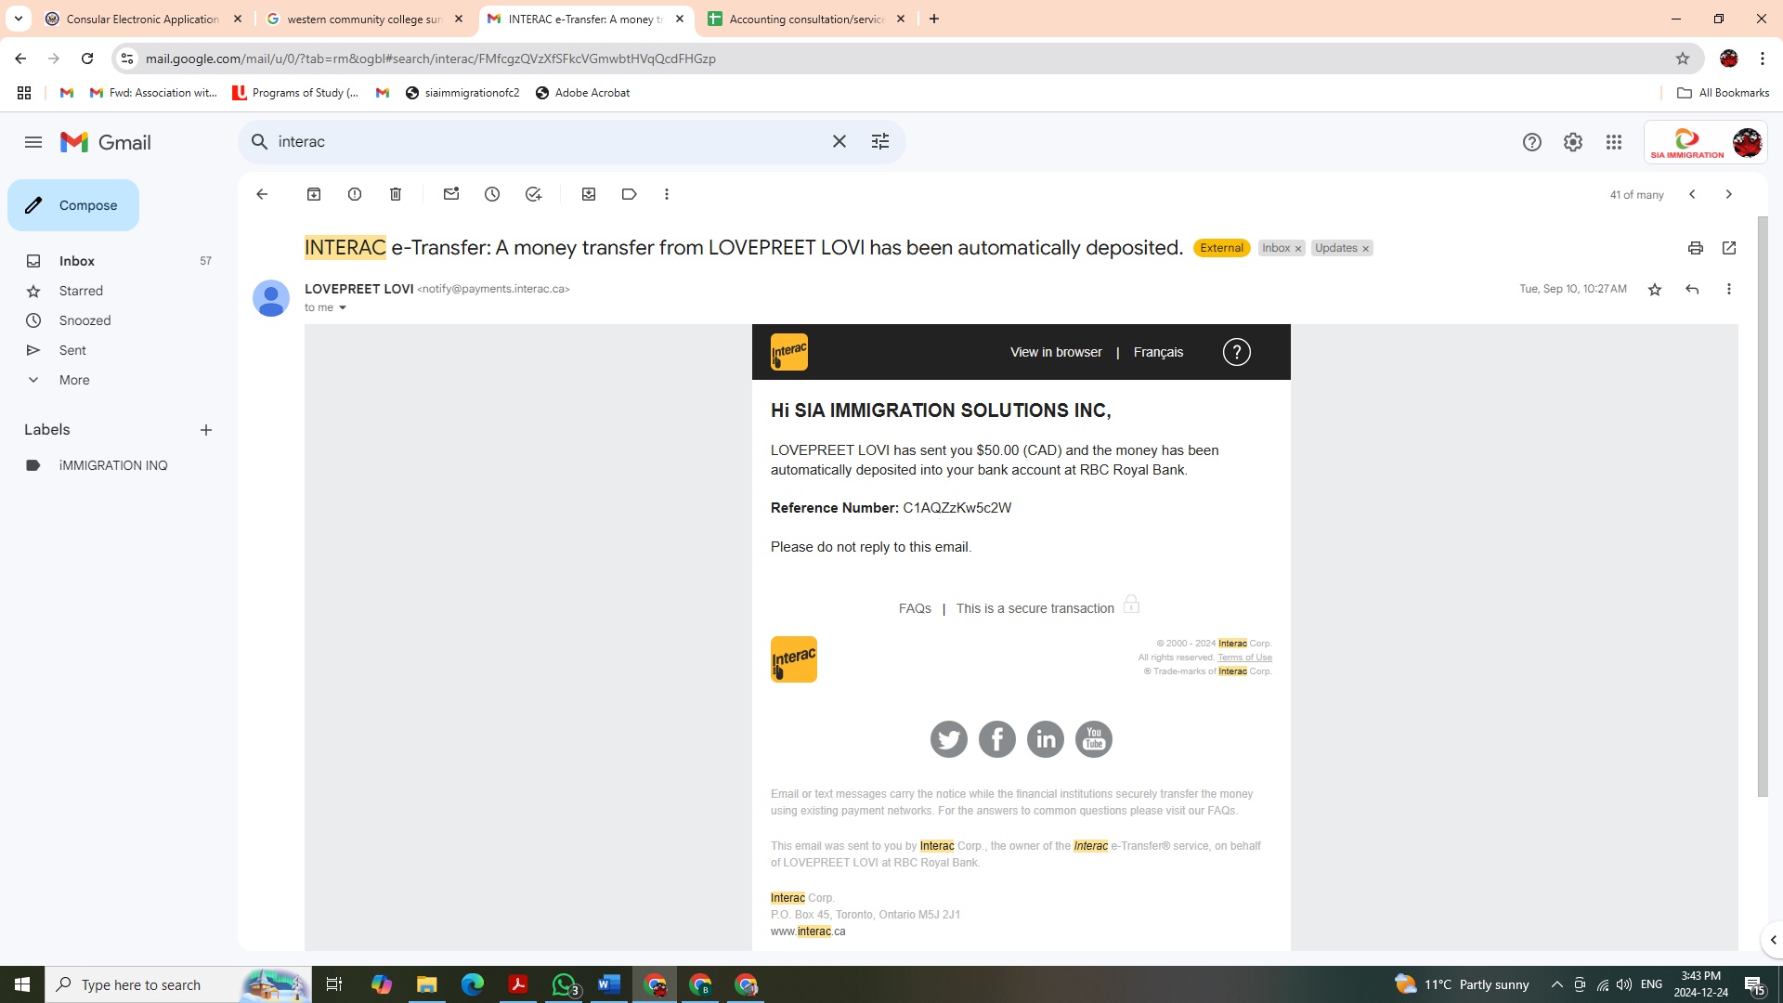Image resolution: width=1783 pixels, height=1003 pixels.
Task: Go to the older conversation arrow
Action: pos(1729,194)
